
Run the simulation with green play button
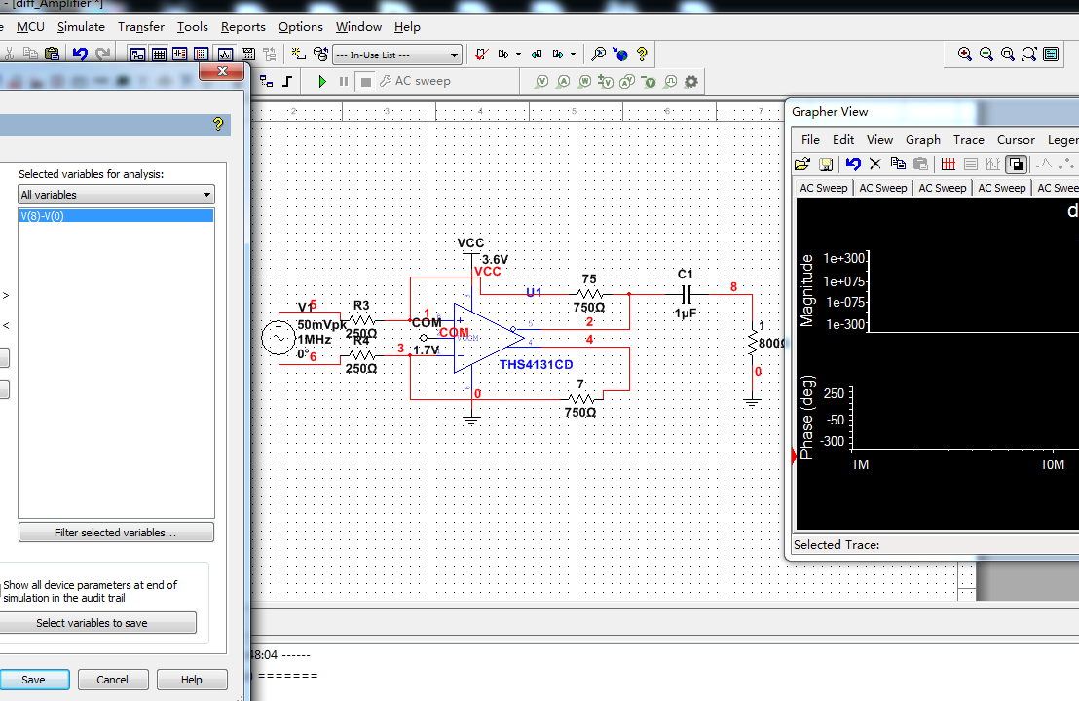click(x=322, y=82)
